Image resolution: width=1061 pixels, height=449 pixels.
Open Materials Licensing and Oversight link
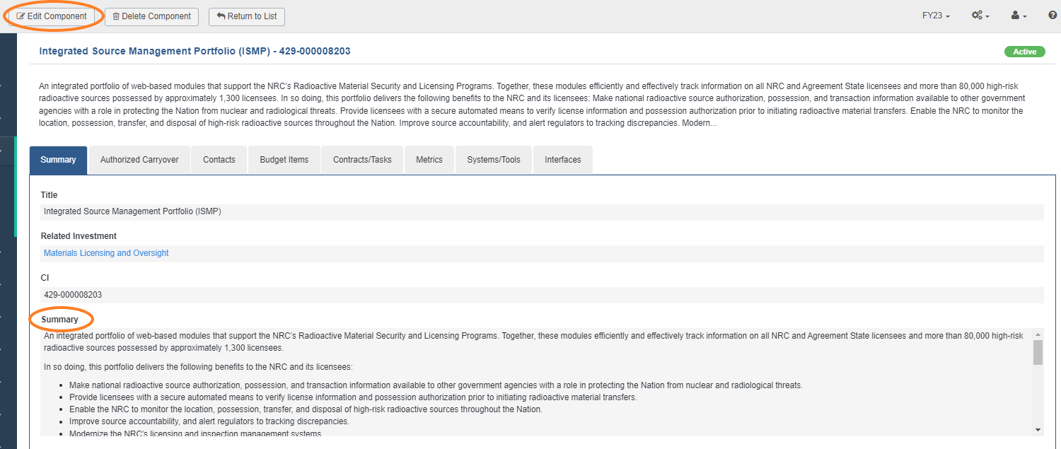[106, 253]
